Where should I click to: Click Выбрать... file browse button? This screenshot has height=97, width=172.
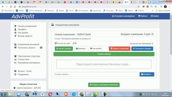(x=147, y=74)
